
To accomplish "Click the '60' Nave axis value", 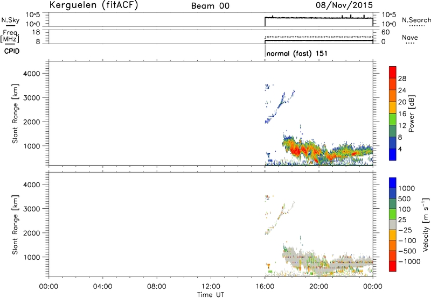I will (x=386, y=32).
